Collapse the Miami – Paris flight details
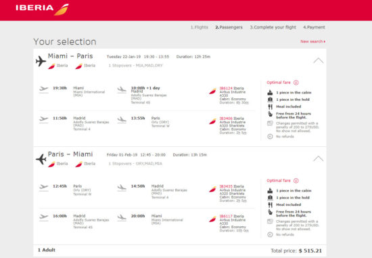Image resolution: width=372 pixels, height=258 pixels. pyautogui.click(x=318, y=61)
